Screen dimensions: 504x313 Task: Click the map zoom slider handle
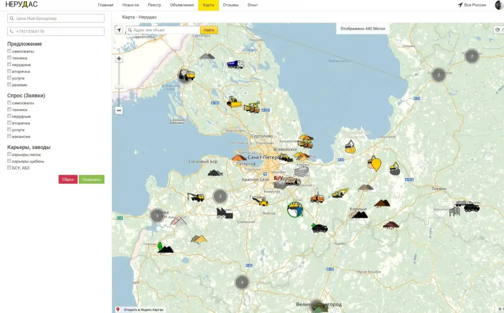click(x=119, y=86)
